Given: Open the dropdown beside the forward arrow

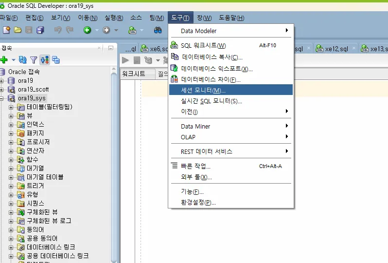Looking at the screenshot, I should (116, 30).
